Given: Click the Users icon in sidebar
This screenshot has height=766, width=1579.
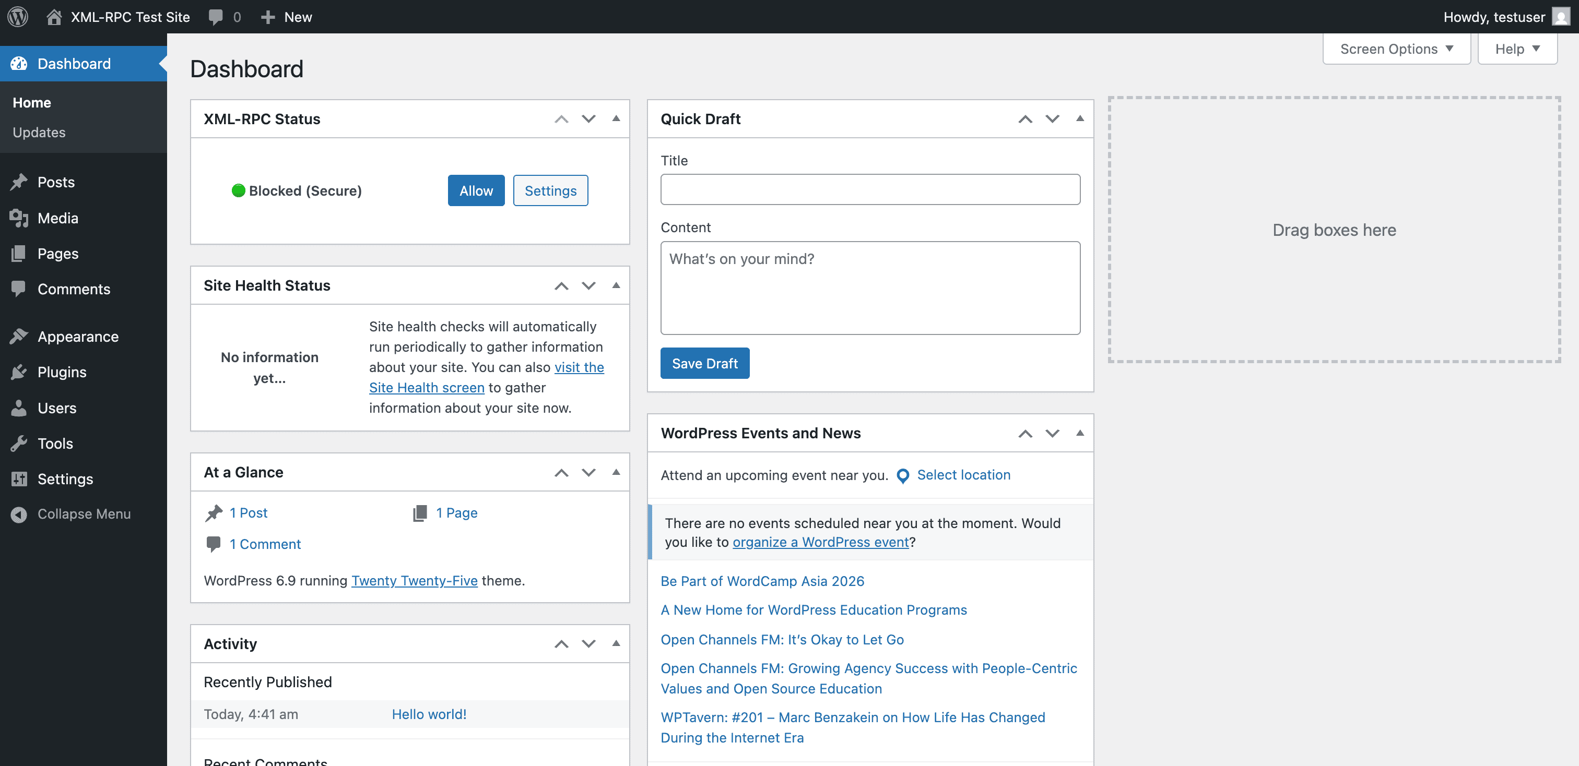Looking at the screenshot, I should [x=19, y=408].
